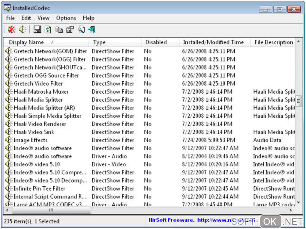Click the icon beside Gretech Video Filter
This screenshot has height=229, width=306.
(x=9, y=83)
